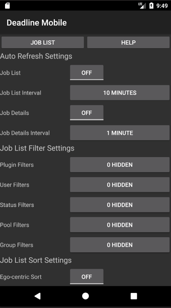
Task: Tap the Android home circle icon
Action: 85,296
